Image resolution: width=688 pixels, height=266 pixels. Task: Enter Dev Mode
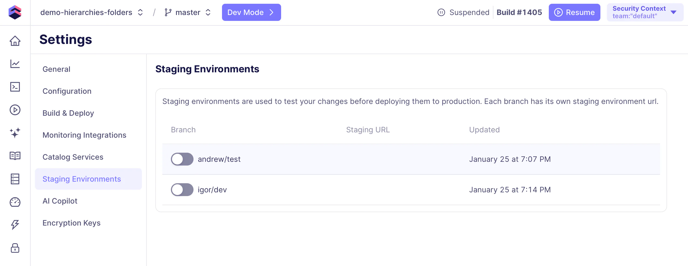(x=251, y=12)
